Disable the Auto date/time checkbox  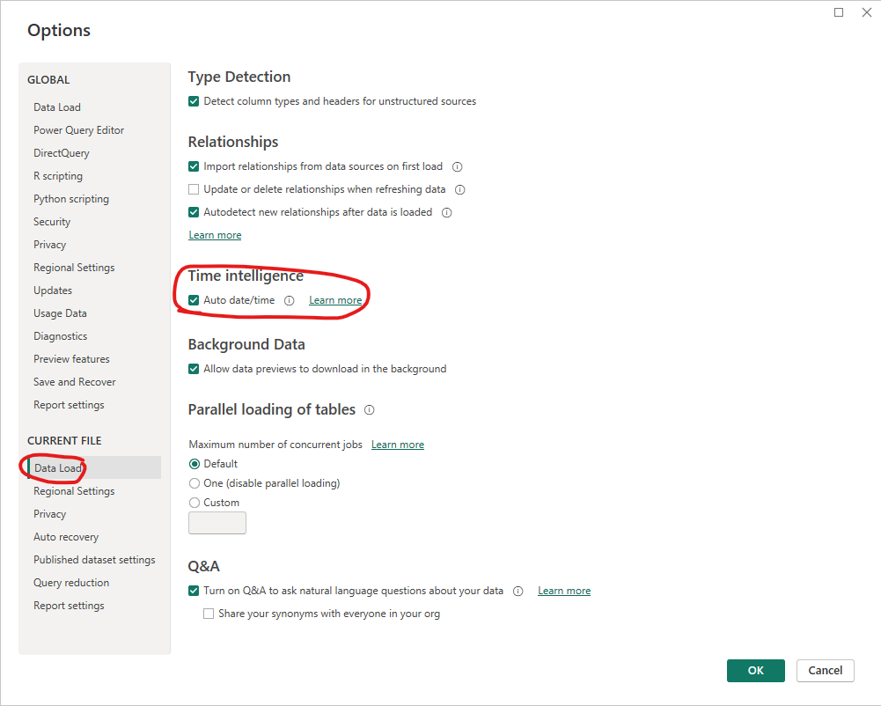194,300
